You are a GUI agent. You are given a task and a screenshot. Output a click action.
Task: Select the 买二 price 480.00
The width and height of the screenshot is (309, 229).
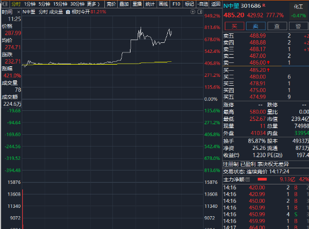coord(258,77)
